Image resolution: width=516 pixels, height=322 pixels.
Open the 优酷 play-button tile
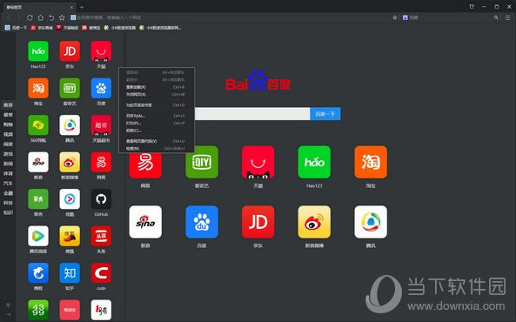coord(70,199)
